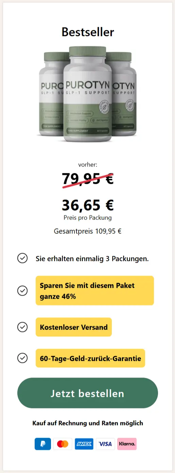
Task: Click checkmark icon next to 'Sparen Sie' badge
Action: (x=22, y=291)
